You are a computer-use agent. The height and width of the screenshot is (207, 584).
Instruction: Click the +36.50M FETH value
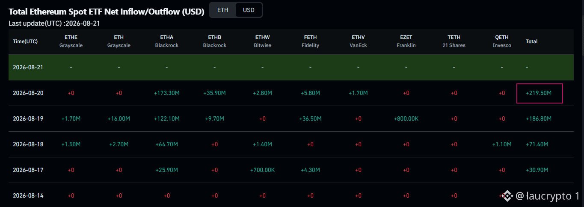310,118
